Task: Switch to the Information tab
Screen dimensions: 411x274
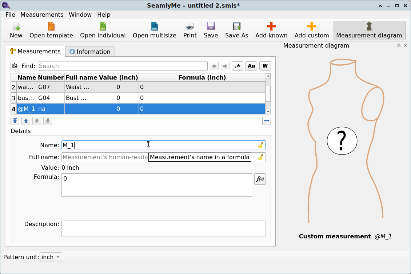Action: [x=90, y=52]
